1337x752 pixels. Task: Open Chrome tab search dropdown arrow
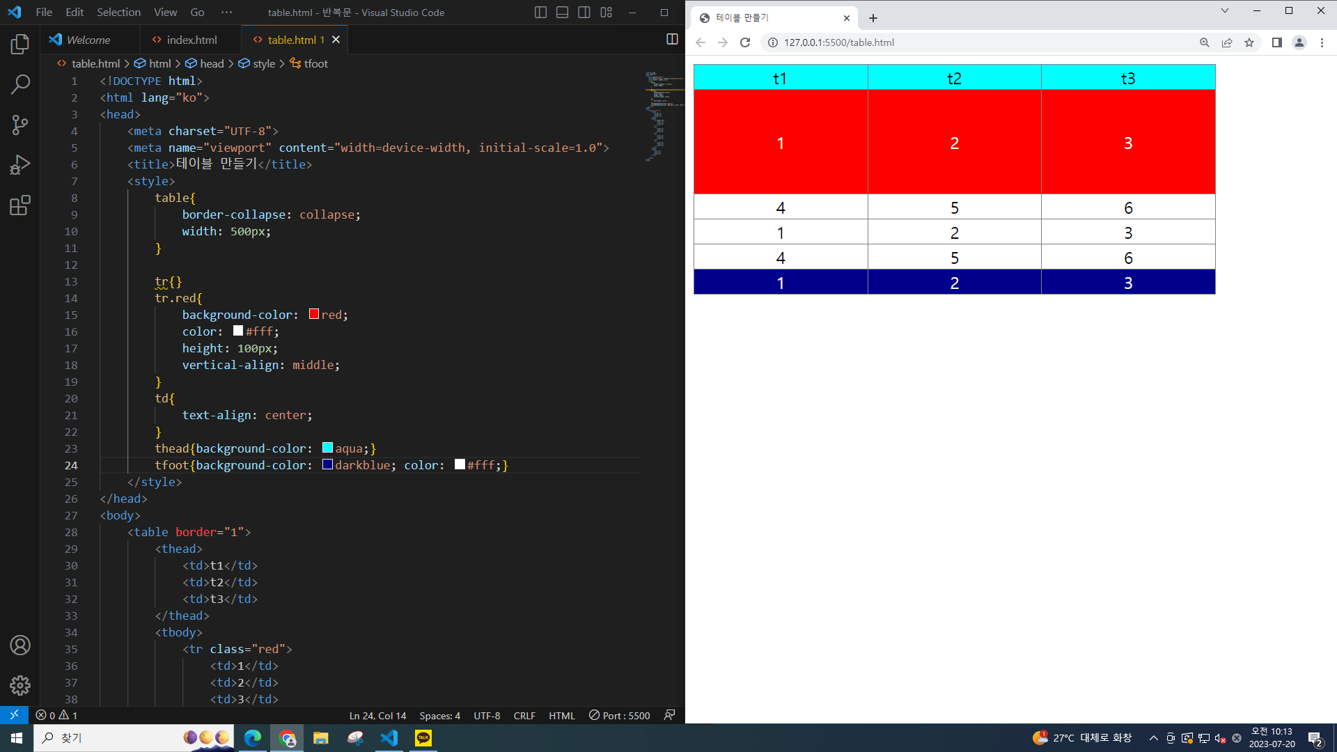click(x=1224, y=10)
